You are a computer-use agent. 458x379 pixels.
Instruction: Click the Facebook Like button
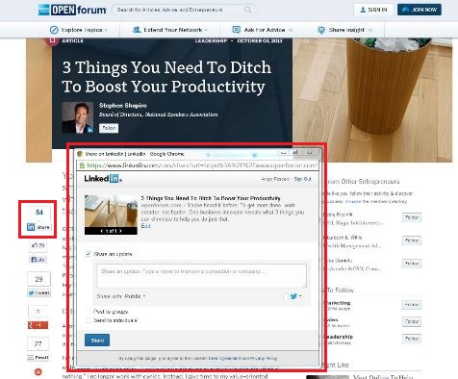point(38,260)
